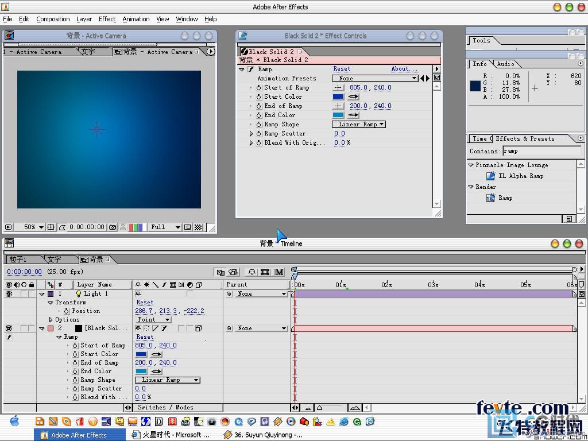
Task: Click Draft 3D button in Timeline
Action: point(233,272)
